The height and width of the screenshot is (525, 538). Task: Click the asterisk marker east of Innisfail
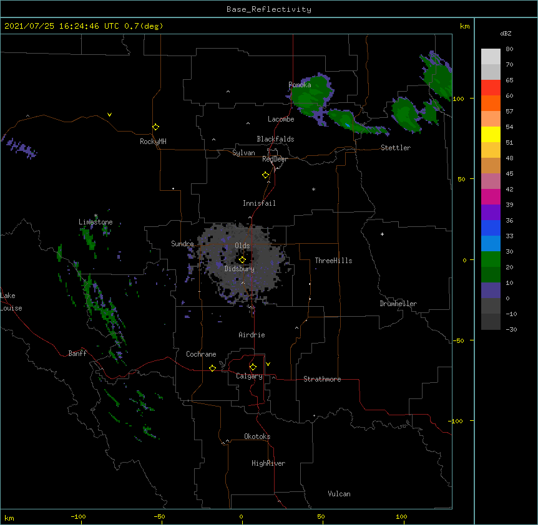(313, 189)
